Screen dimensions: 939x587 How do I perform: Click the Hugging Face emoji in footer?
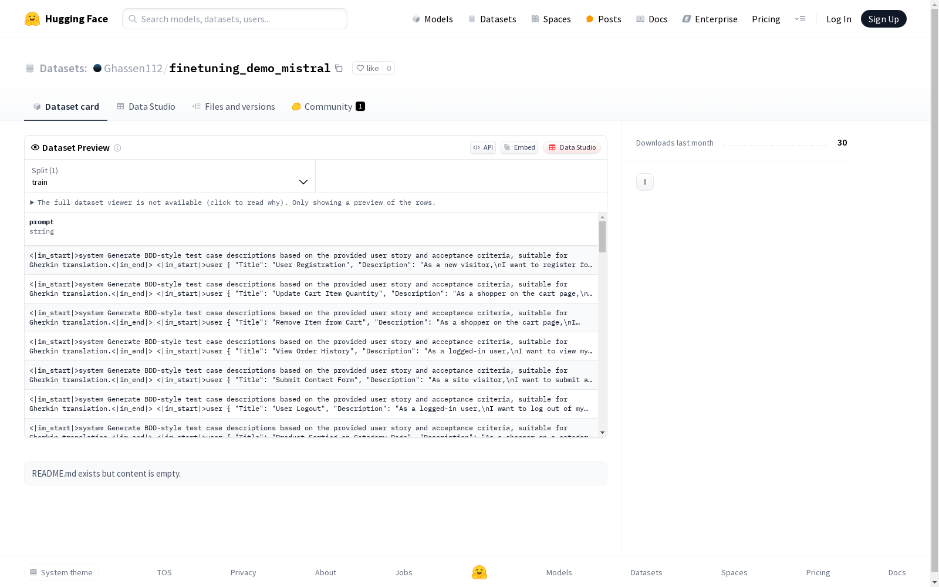pyautogui.click(x=479, y=572)
